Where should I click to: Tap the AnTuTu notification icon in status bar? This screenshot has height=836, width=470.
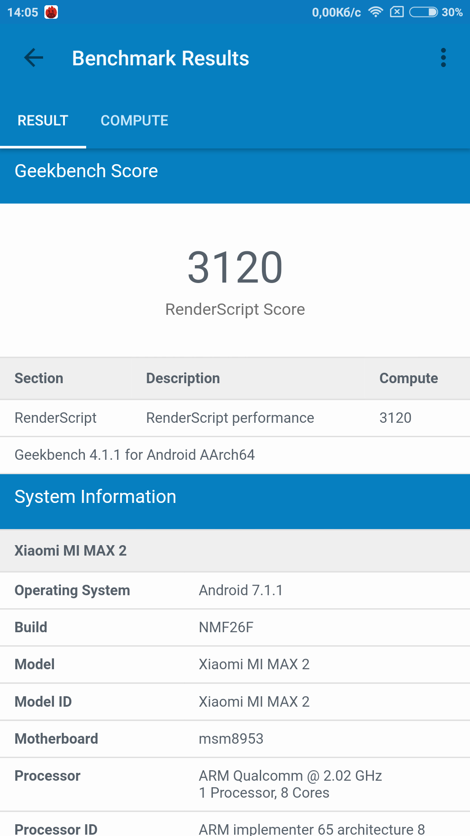[51, 12]
